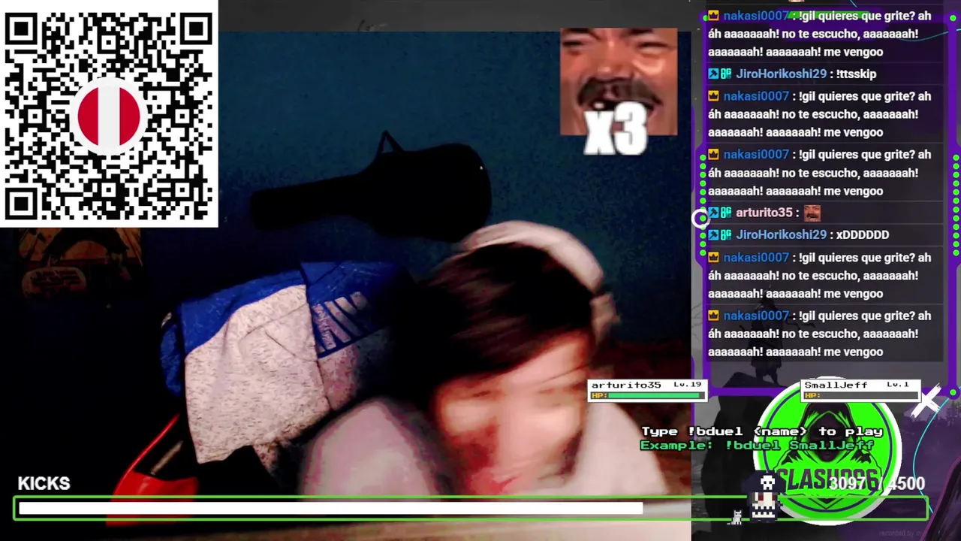Click the "xDDDDDD" chat message text
The width and height of the screenshot is (961, 541).
[x=863, y=234]
